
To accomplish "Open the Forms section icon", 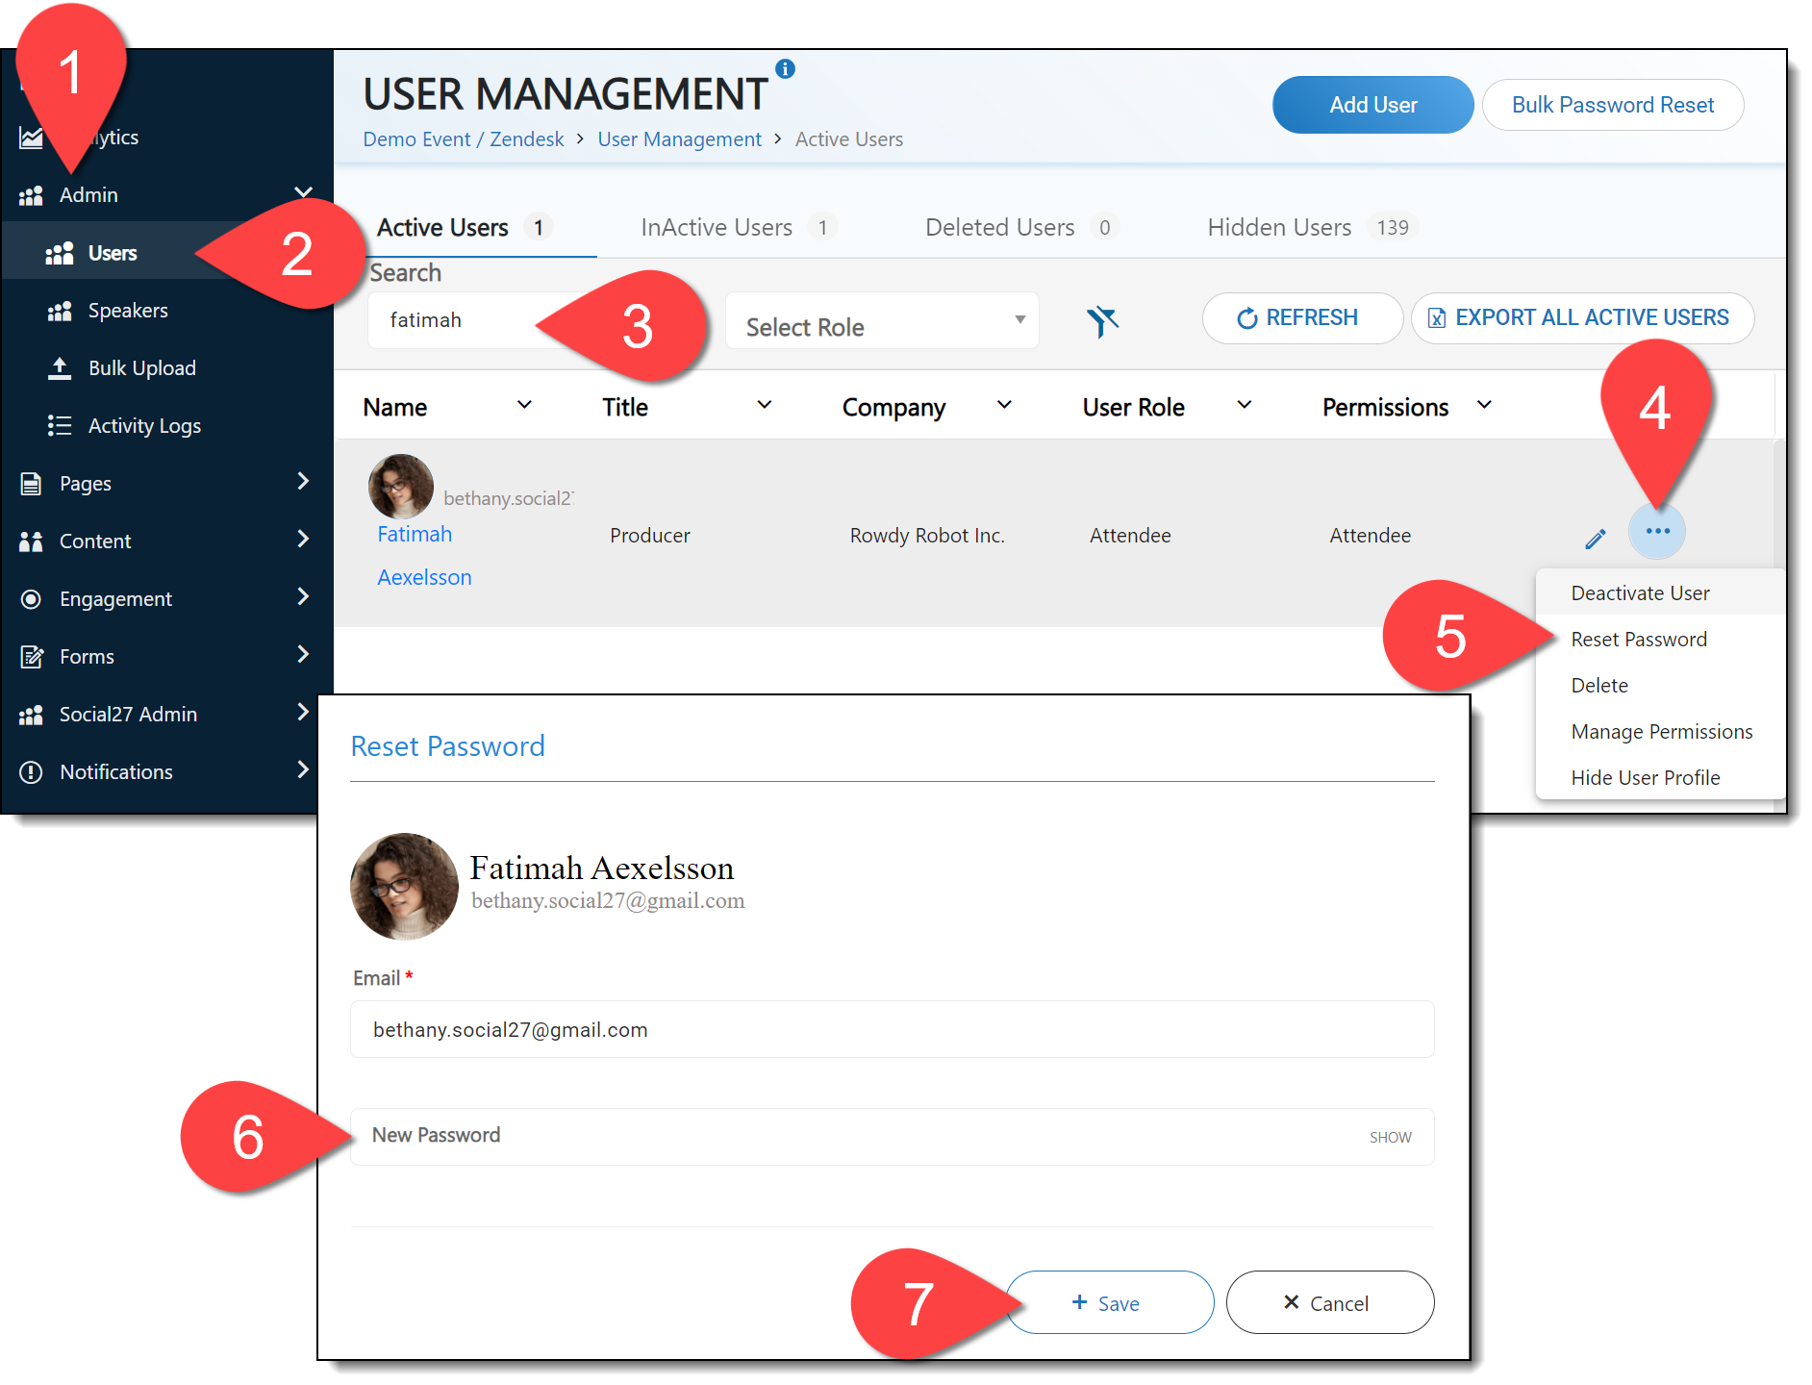I will point(32,656).
